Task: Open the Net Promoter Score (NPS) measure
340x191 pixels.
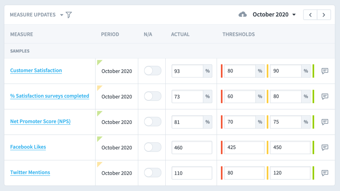Action: [40, 121]
